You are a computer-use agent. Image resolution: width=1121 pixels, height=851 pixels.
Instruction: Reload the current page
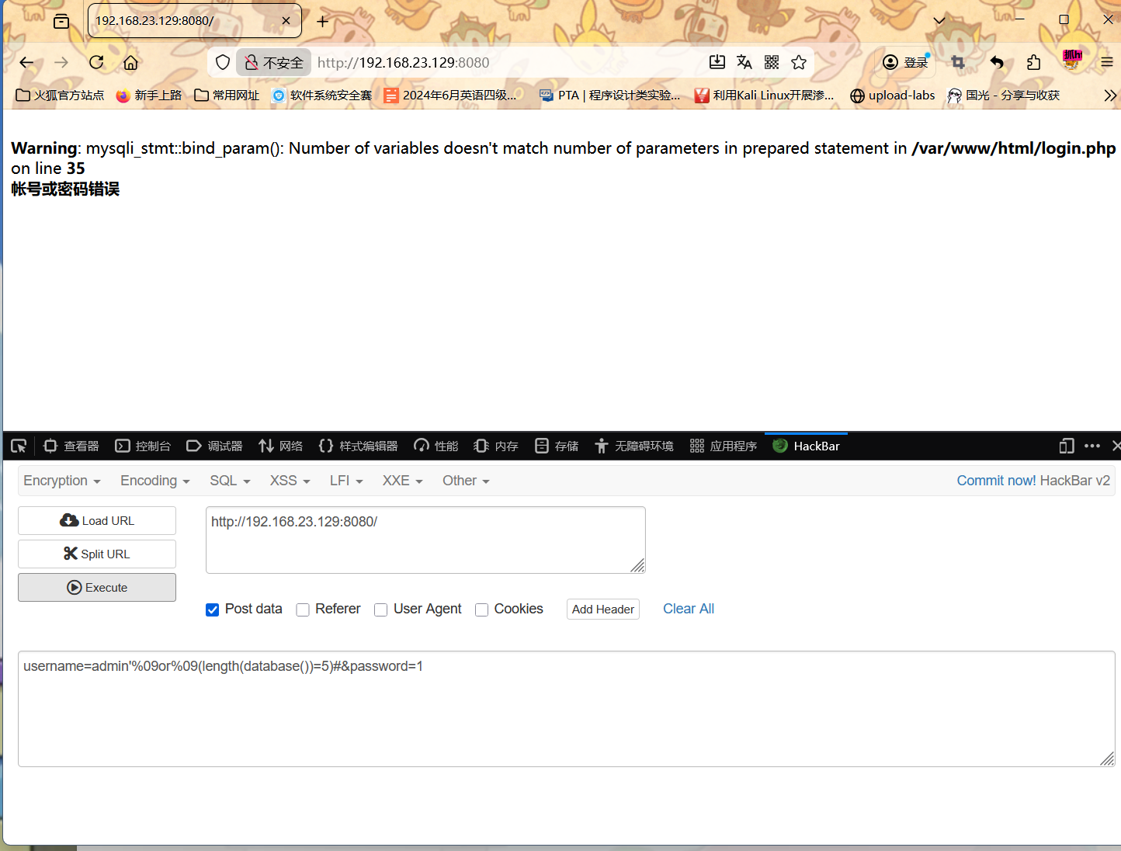tap(96, 63)
